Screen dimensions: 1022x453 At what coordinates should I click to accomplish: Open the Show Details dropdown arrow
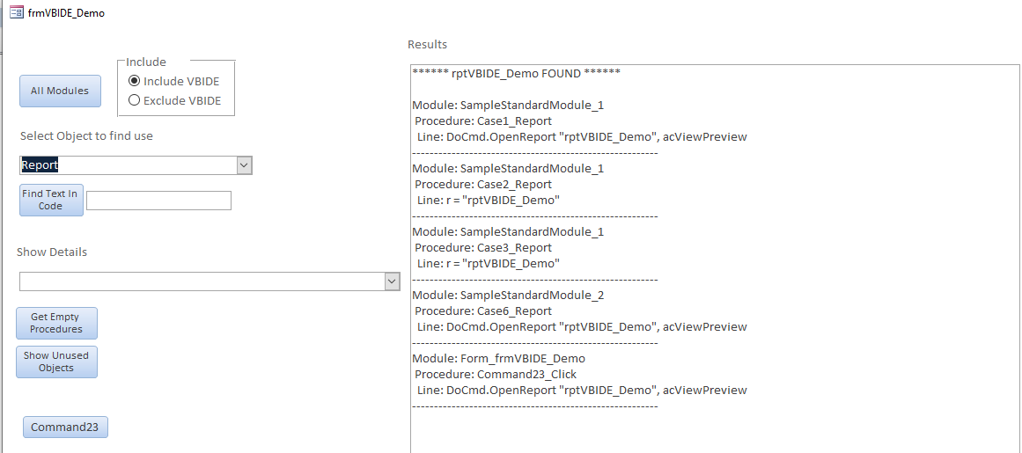(x=392, y=281)
